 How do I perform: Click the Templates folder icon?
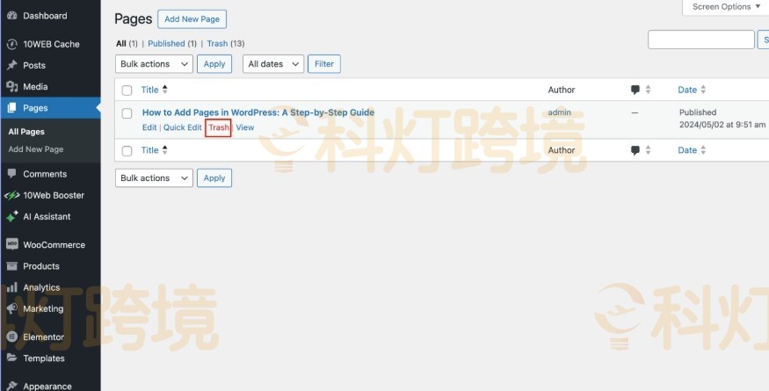click(x=11, y=358)
